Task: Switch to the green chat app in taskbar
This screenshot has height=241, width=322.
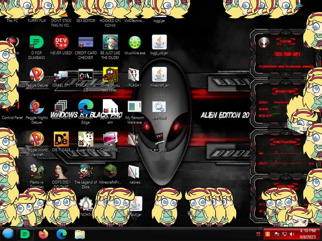Action: (x=25, y=234)
